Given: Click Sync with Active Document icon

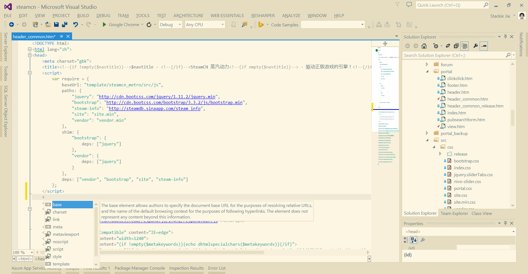Looking at the screenshot, I should click(448, 46).
